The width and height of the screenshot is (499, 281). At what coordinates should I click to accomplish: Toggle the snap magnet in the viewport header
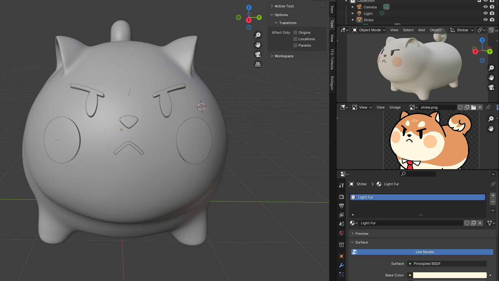[491, 30]
